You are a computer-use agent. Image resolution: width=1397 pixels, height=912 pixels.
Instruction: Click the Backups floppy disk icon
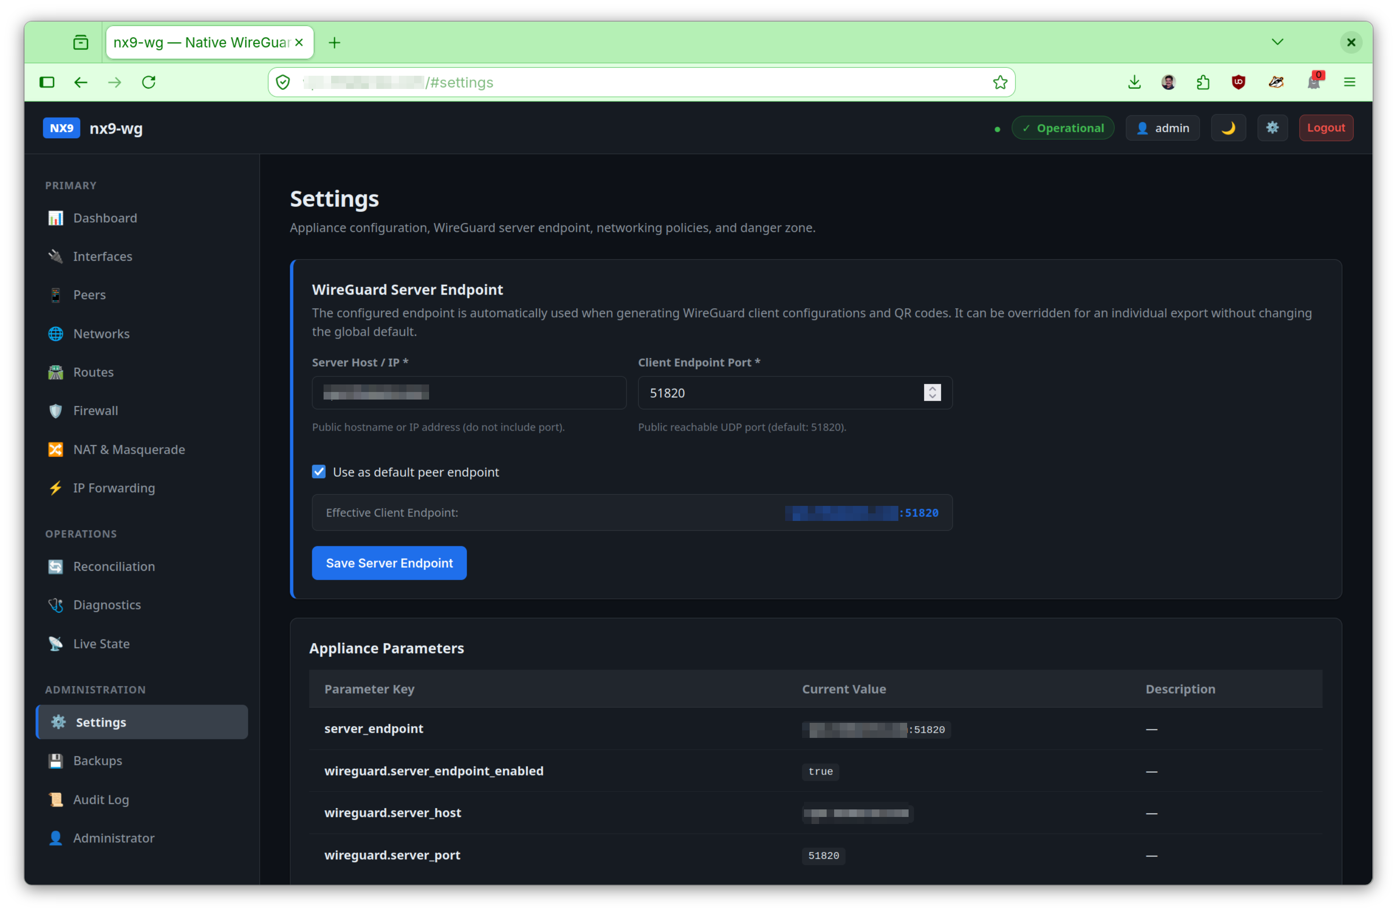pos(56,760)
